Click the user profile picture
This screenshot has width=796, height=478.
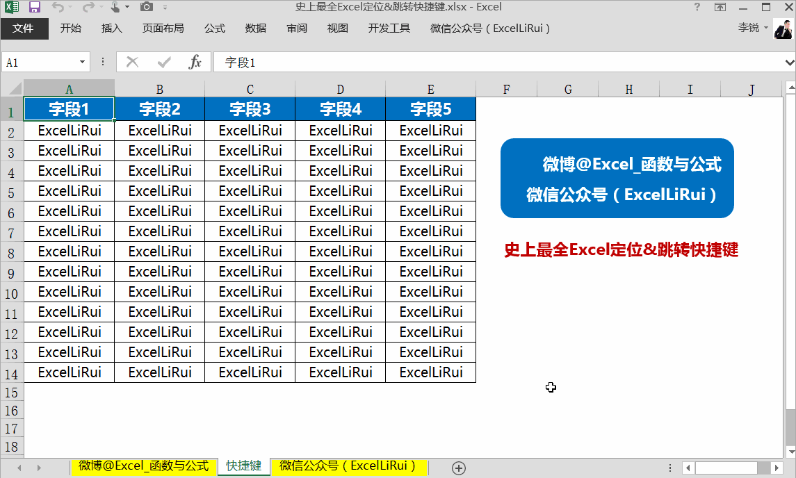(x=783, y=29)
